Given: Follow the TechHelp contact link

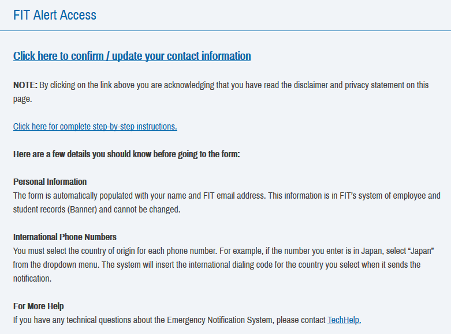Looking at the screenshot, I should [x=344, y=320].
